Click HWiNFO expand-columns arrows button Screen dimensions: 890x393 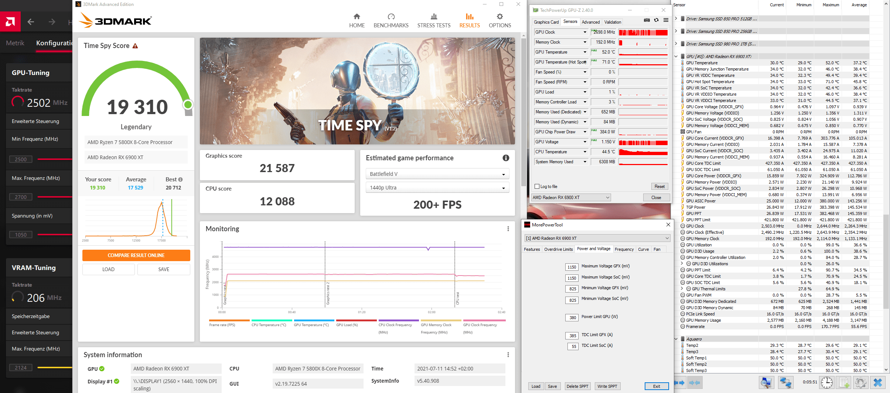(679, 383)
